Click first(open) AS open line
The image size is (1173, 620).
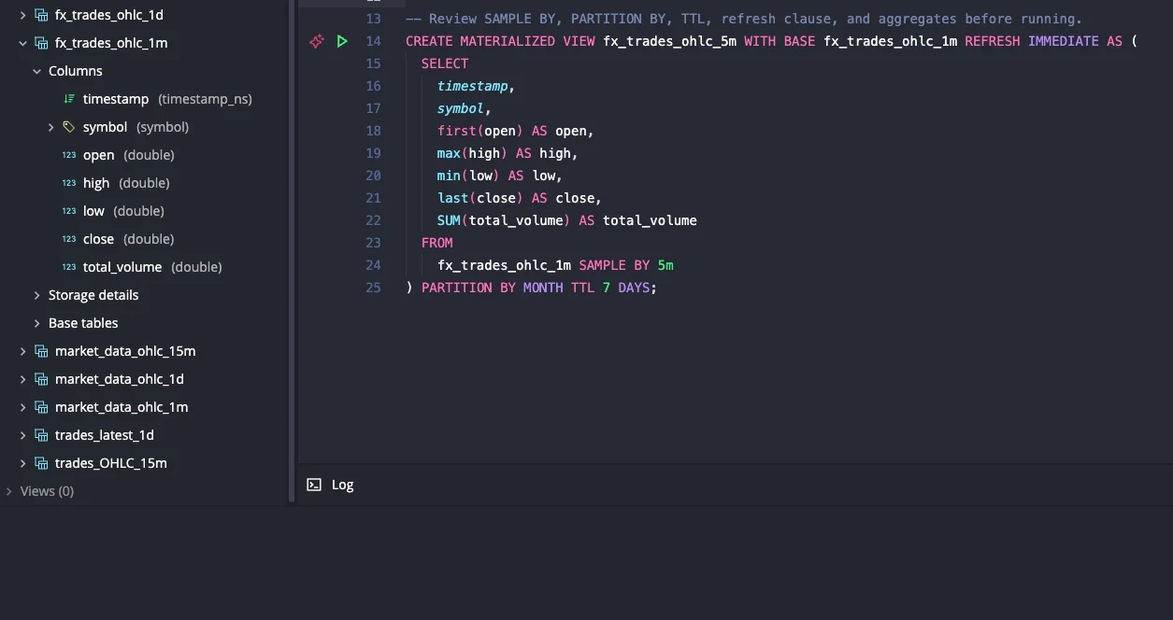(x=516, y=131)
